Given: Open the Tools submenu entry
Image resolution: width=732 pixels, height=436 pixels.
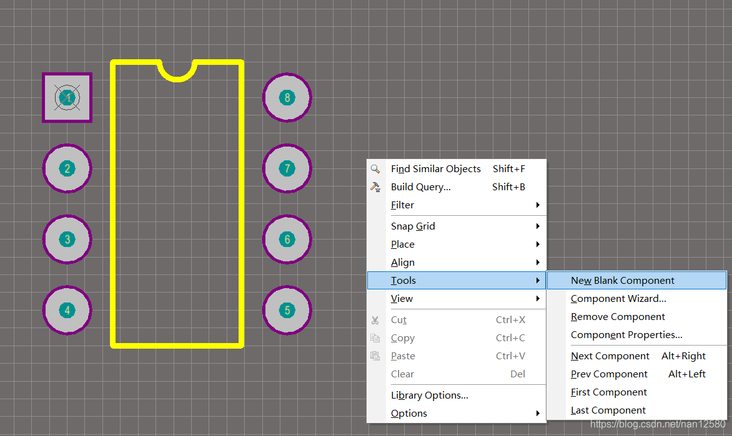Looking at the screenshot, I should click(457, 280).
